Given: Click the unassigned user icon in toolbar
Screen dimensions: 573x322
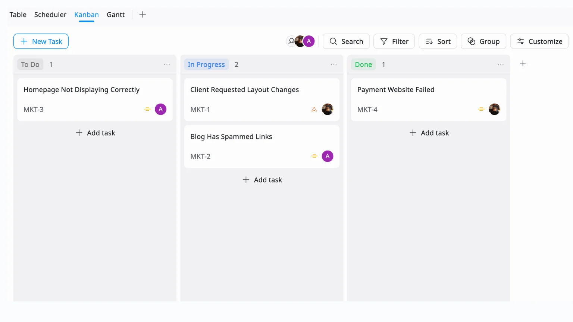Looking at the screenshot, I should point(291,41).
